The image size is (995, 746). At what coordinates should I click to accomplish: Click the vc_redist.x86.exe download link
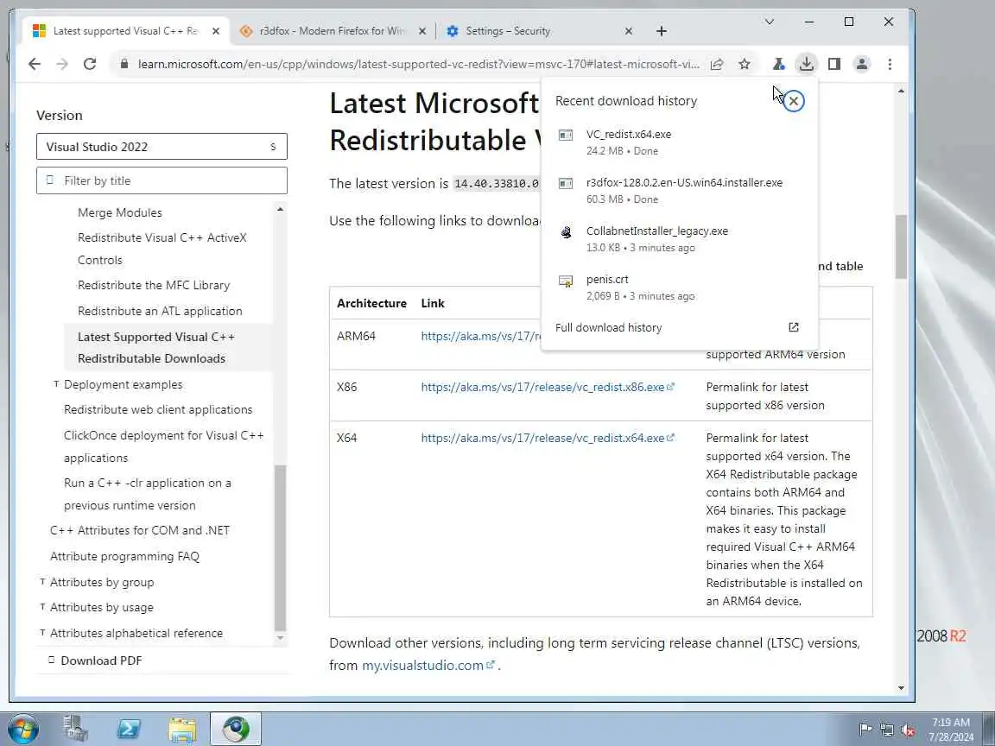tap(547, 387)
